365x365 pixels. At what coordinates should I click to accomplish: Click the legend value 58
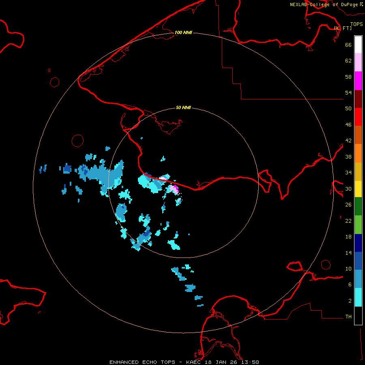coord(348,77)
